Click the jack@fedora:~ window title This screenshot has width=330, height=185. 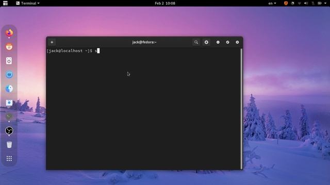click(x=144, y=42)
